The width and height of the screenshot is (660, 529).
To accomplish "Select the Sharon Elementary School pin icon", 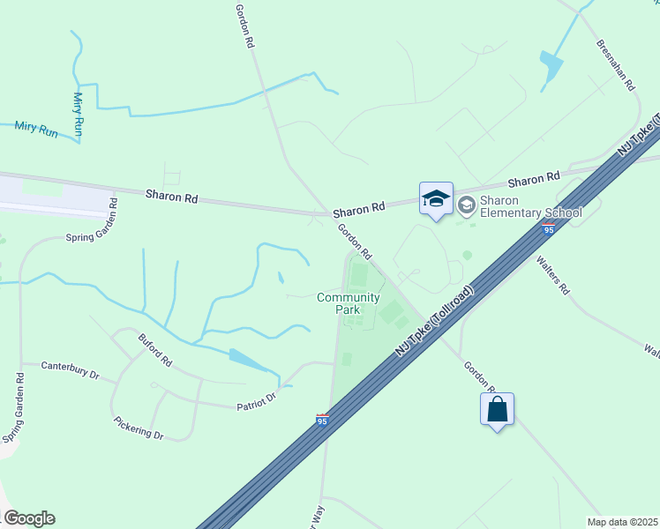I will [x=467, y=206].
